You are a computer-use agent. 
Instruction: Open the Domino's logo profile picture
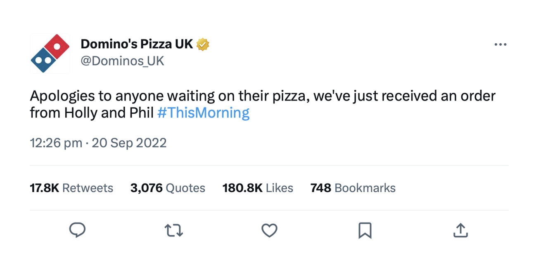point(50,53)
